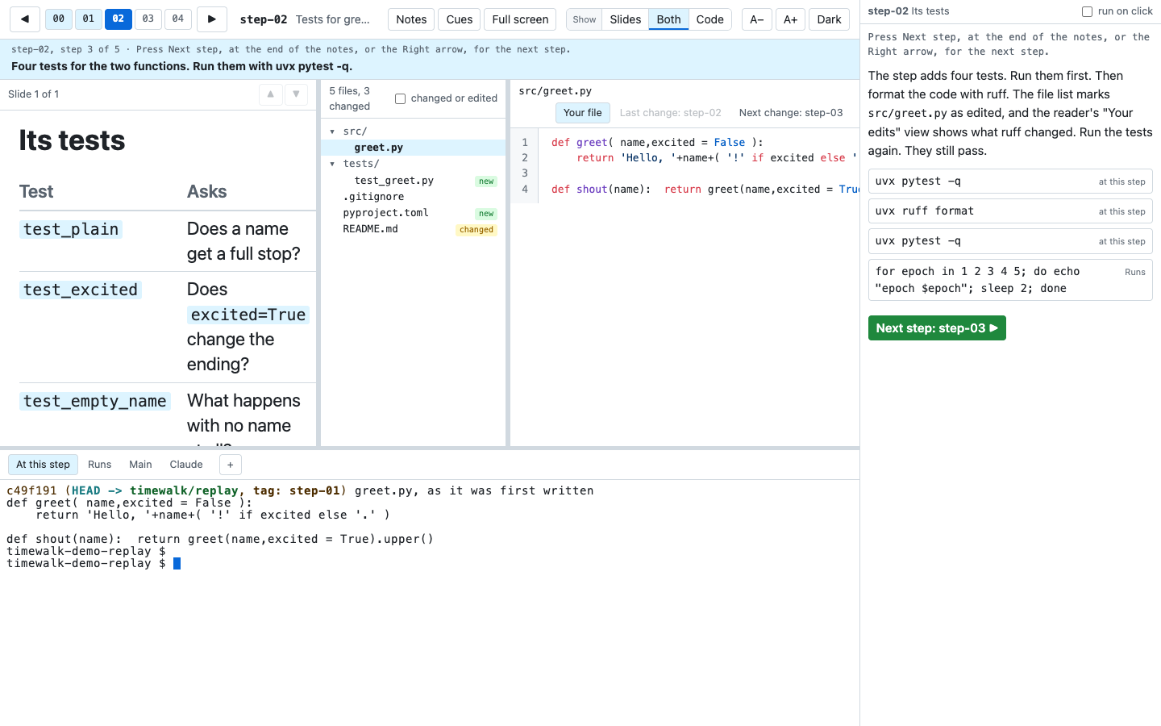Move to previous slide up arrow

pos(271,94)
